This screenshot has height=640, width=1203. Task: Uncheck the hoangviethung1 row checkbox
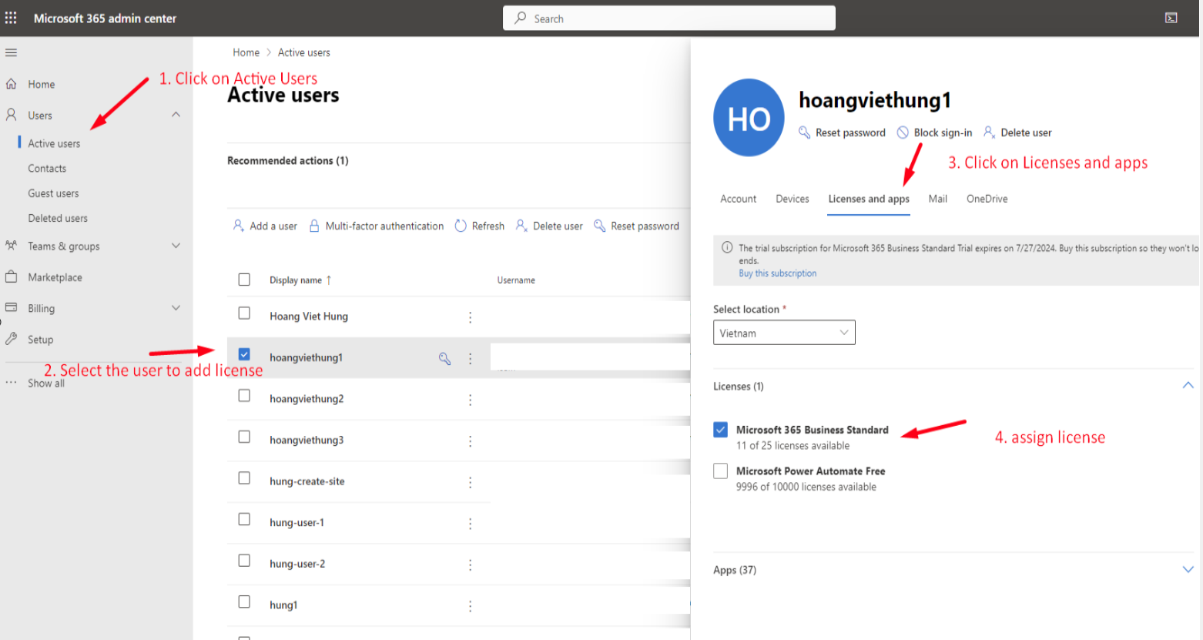[244, 354]
